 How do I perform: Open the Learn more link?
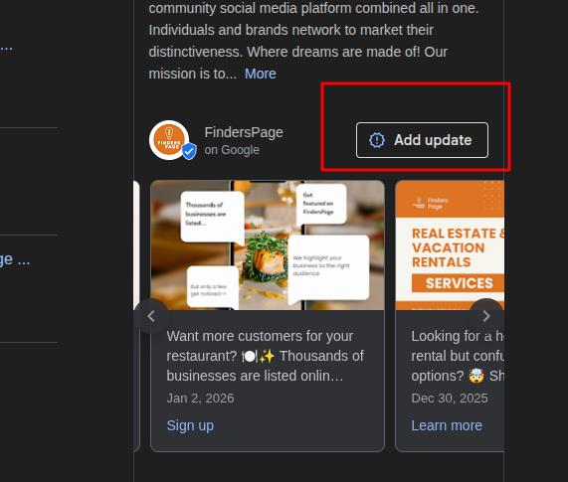click(447, 425)
